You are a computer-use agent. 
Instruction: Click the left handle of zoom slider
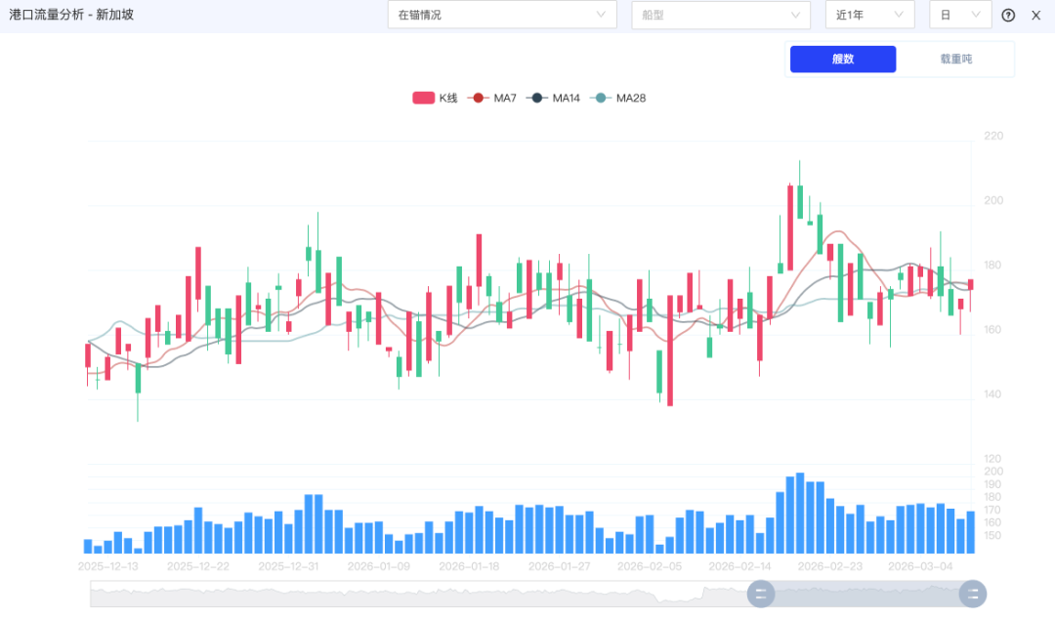(x=760, y=594)
